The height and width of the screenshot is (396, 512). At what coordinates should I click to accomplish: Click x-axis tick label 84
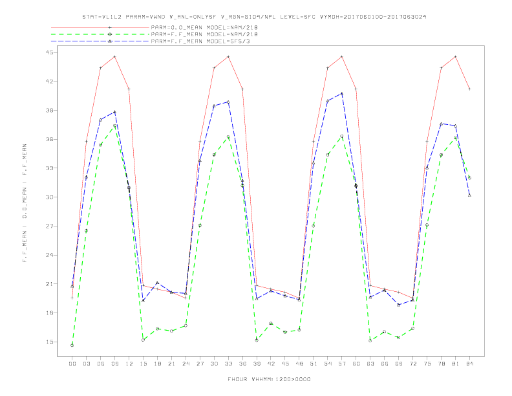[x=469, y=364]
